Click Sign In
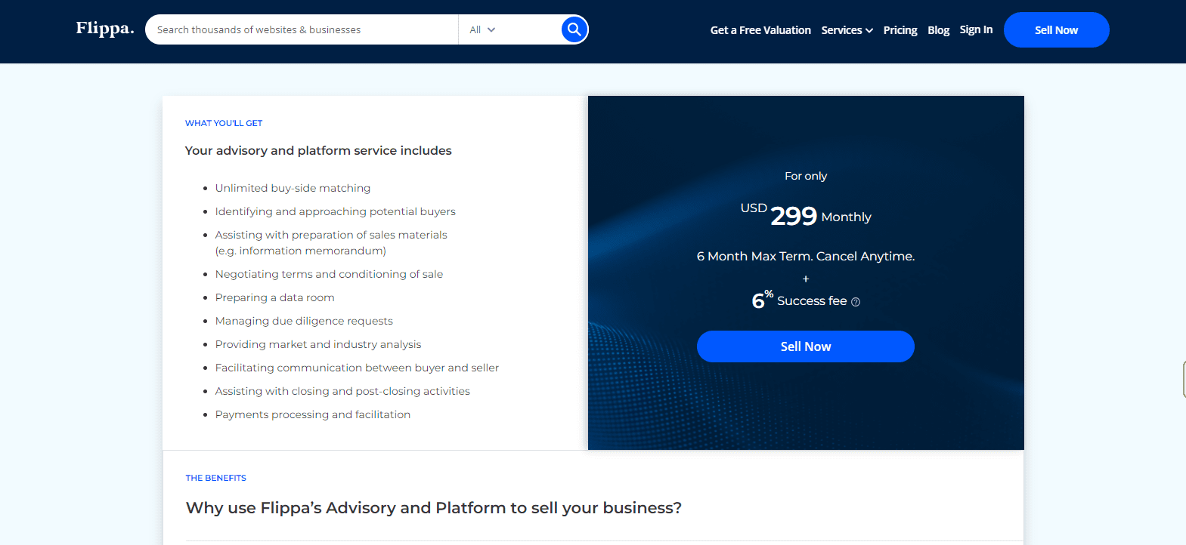The width and height of the screenshot is (1186, 545). [976, 29]
